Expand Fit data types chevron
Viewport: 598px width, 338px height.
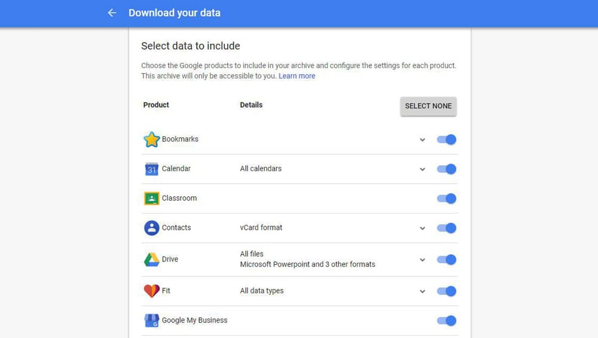(422, 291)
